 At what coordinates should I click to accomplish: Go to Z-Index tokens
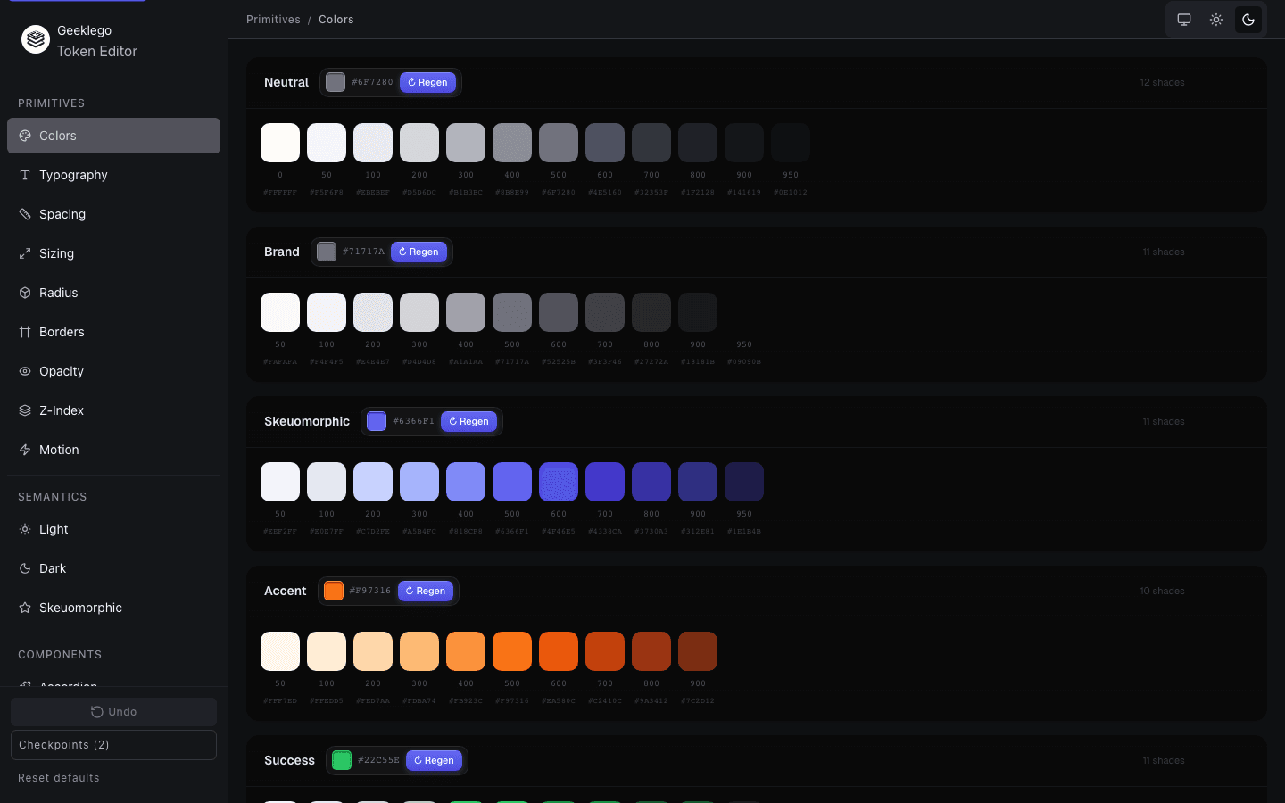click(x=113, y=410)
